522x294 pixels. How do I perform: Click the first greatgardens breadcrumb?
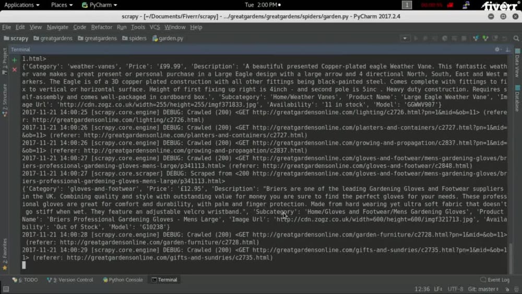[53, 38]
